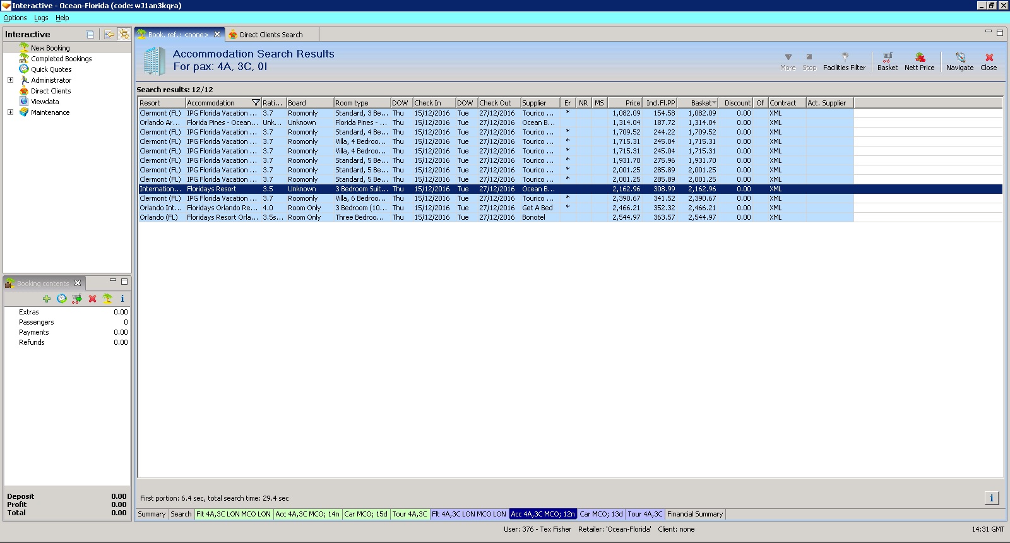Open the Acc 4A,3C MCO; 14n tab
Viewport: 1010px width, 543px height.
pos(307,514)
